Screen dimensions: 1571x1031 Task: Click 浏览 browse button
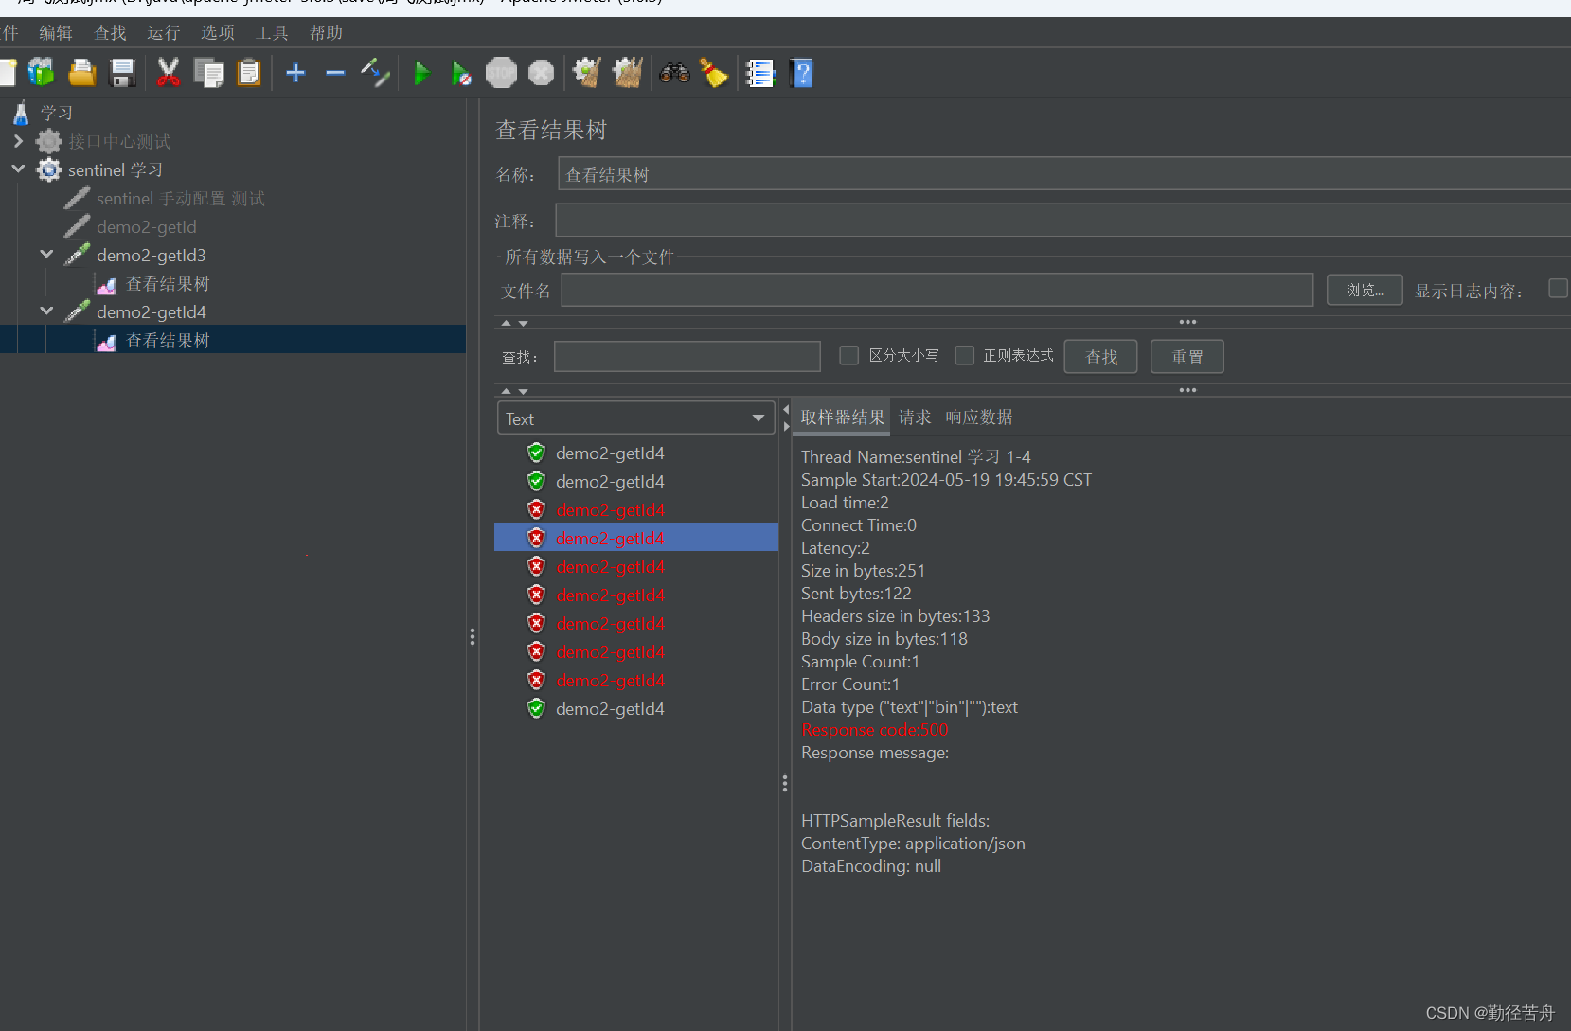[x=1365, y=290]
